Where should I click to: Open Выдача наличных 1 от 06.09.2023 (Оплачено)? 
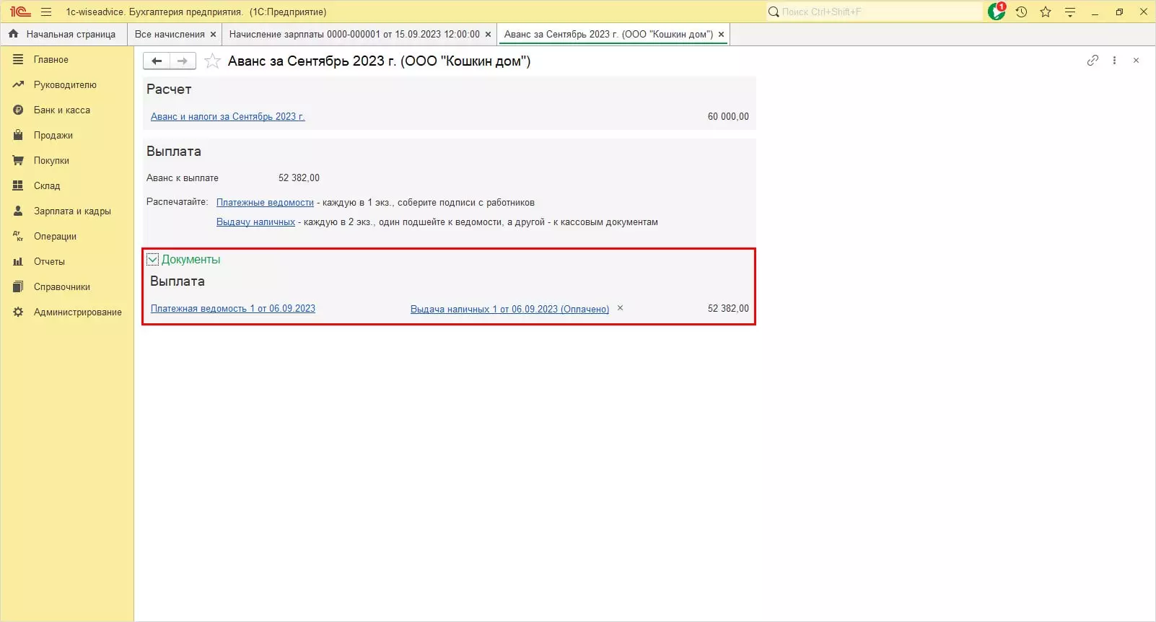(x=509, y=309)
